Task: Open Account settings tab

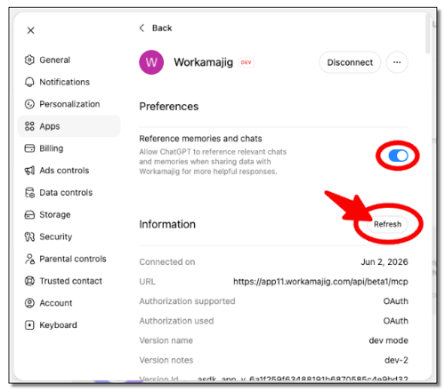Action: (x=69, y=303)
